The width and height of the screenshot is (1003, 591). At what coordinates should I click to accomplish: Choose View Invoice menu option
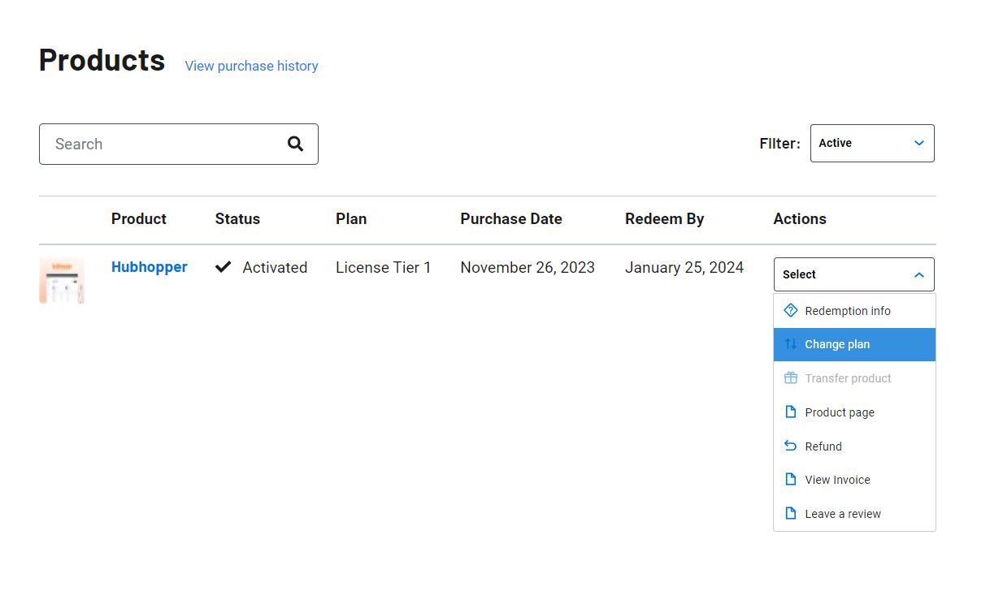(x=854, y=480)
